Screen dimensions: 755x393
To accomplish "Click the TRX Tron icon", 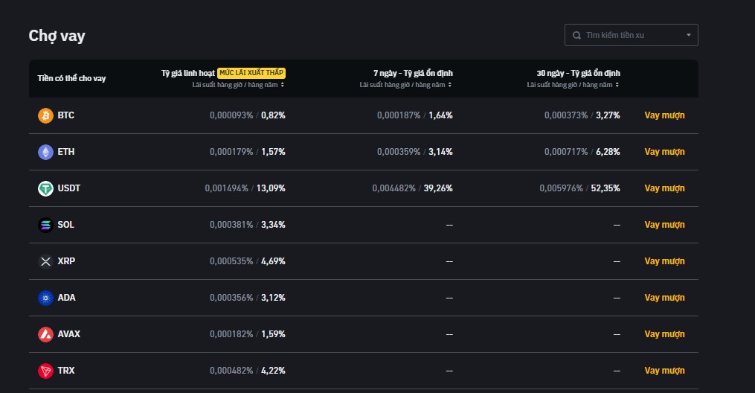I will coord(45,371).
